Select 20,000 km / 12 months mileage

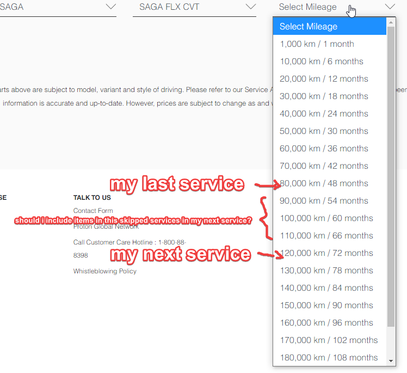click(x=324, y=79)
